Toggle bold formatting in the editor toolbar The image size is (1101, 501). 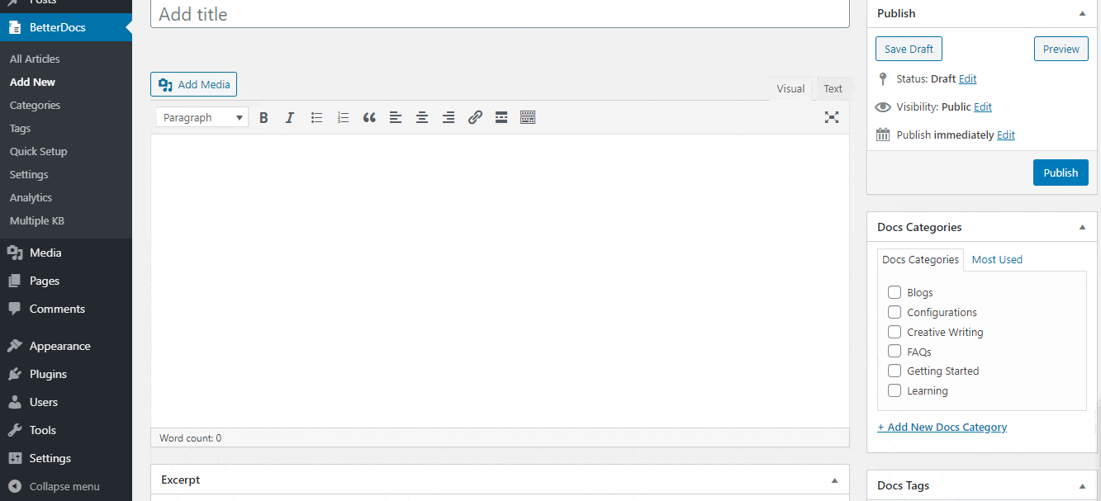[263, 116]
